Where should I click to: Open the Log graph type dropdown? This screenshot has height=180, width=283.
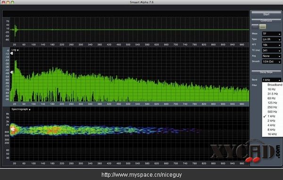pos(15,50)
